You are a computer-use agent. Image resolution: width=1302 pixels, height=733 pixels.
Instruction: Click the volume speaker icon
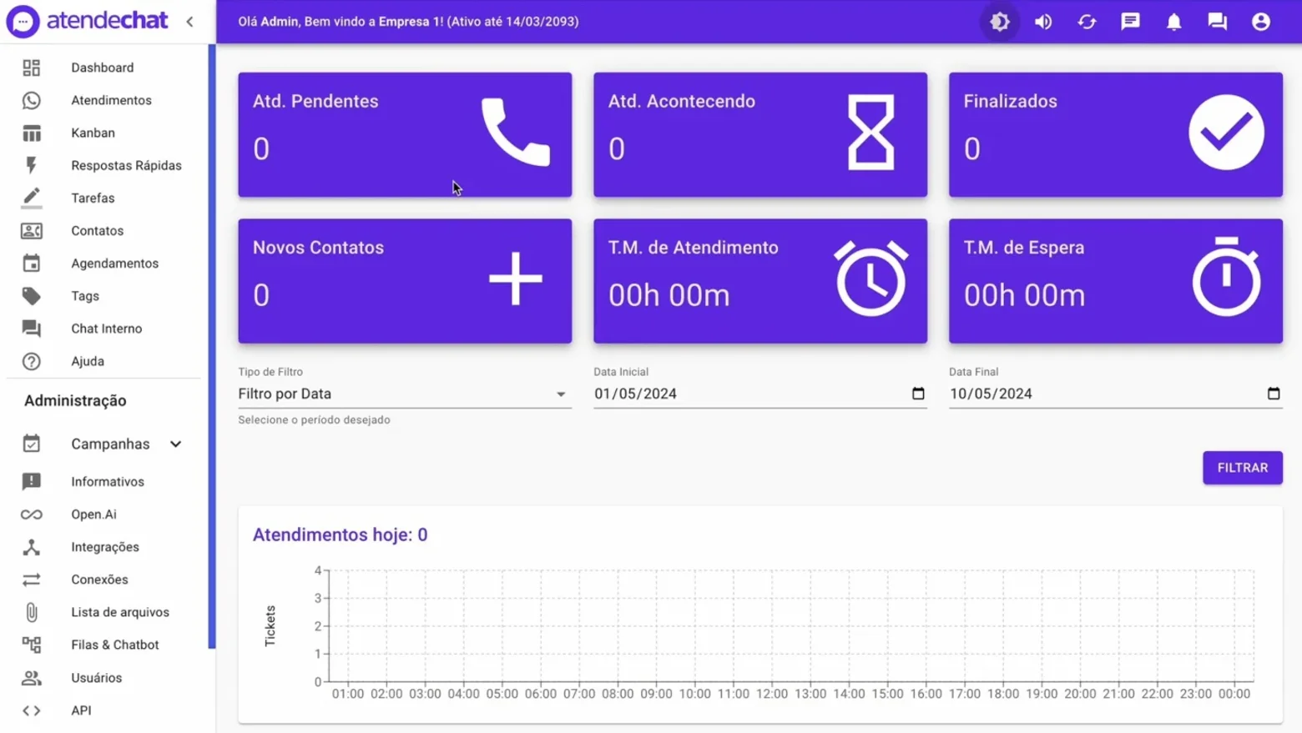tap(1043, 22)
